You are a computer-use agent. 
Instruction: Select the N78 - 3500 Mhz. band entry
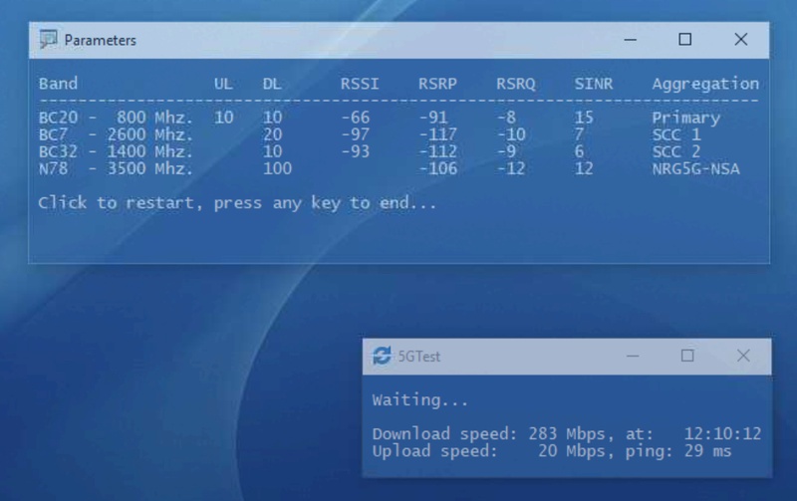pos(116,168)
